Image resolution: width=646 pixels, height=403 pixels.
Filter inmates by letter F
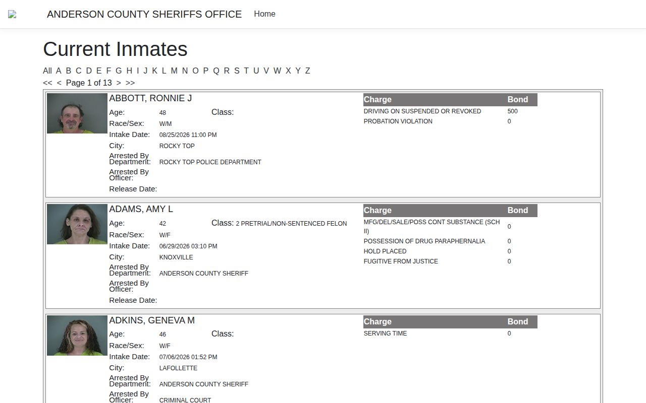[109, 71]
